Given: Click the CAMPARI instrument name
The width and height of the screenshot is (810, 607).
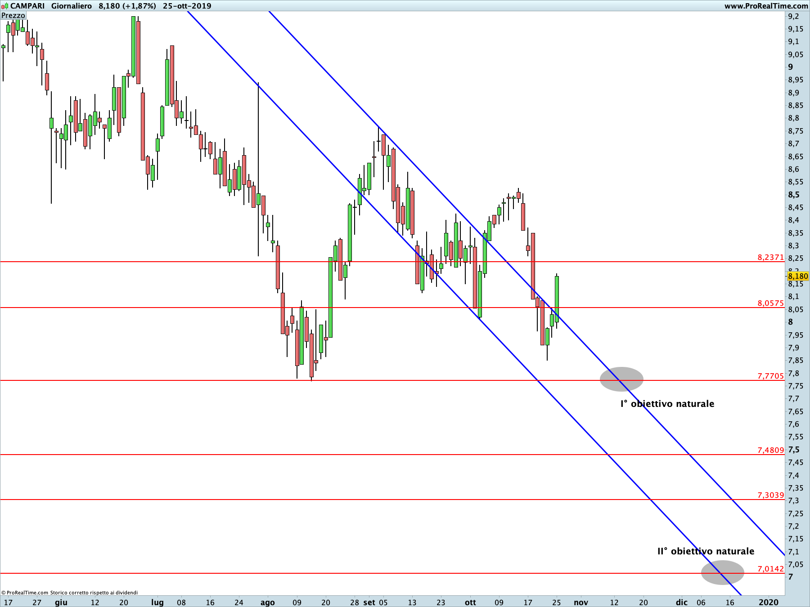Looking at the screenshot, I should 27,6.
